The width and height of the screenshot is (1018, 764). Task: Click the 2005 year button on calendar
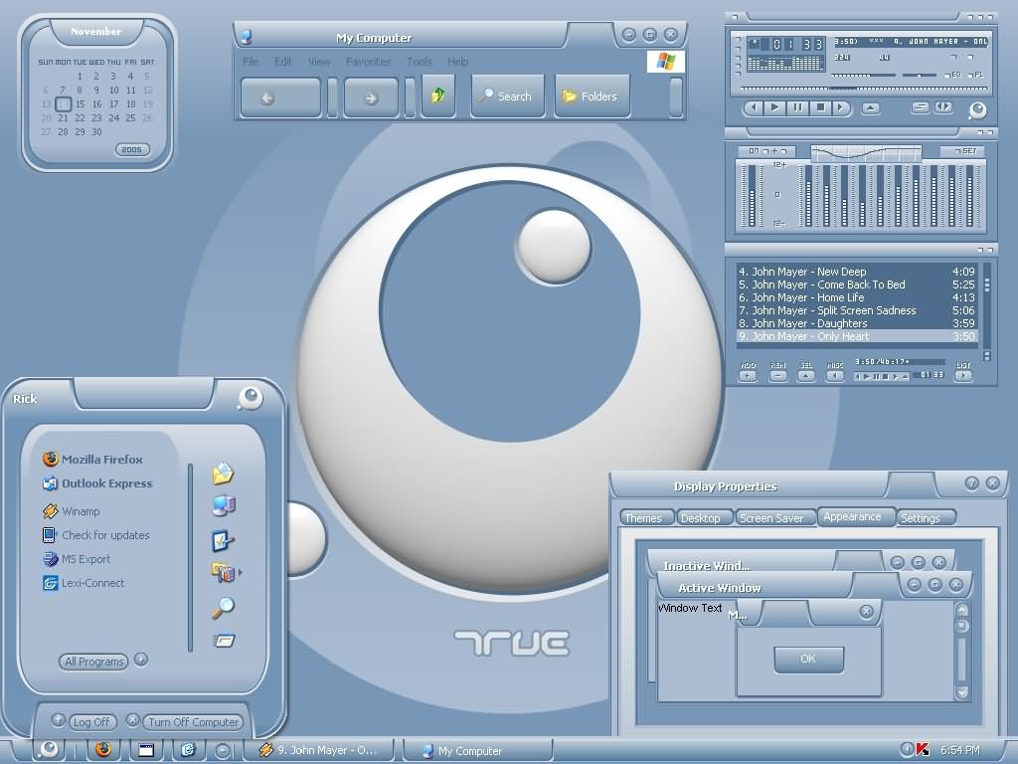132,149
